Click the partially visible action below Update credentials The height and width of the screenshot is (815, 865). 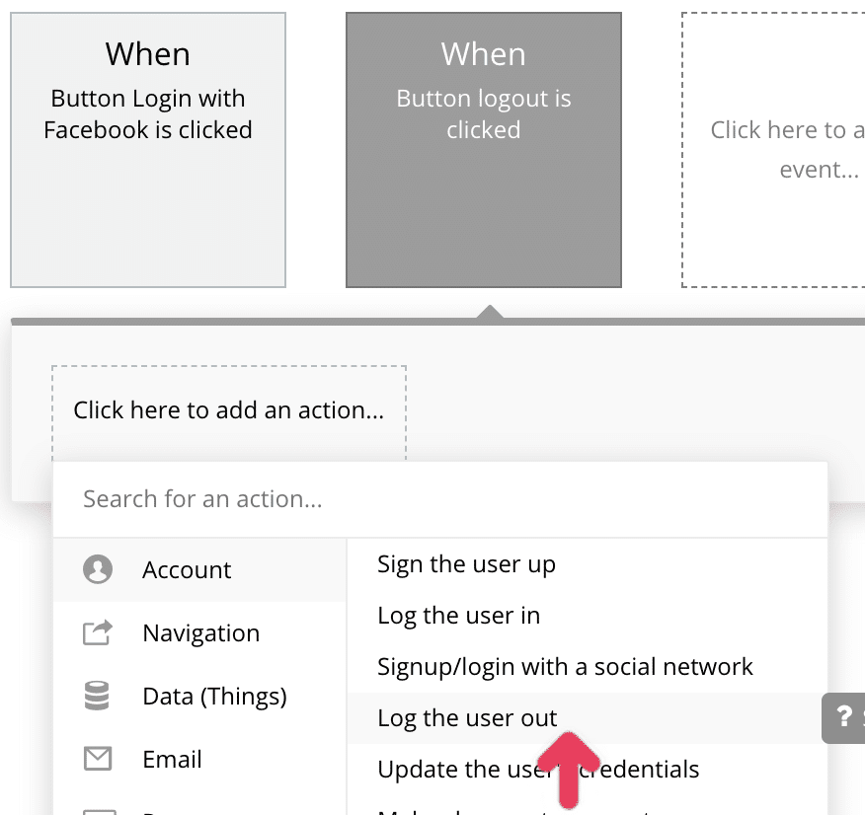click(513, 810)
